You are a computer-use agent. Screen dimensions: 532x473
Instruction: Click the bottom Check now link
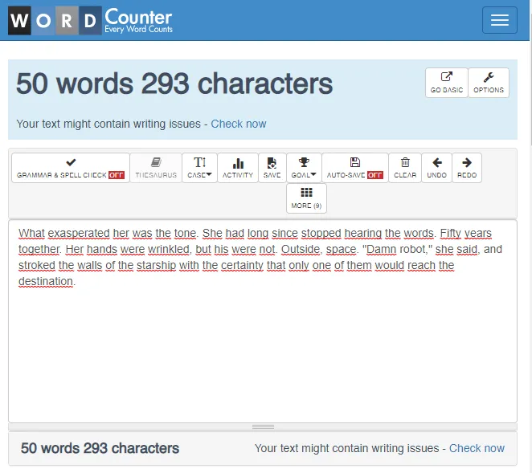(477, 448)
